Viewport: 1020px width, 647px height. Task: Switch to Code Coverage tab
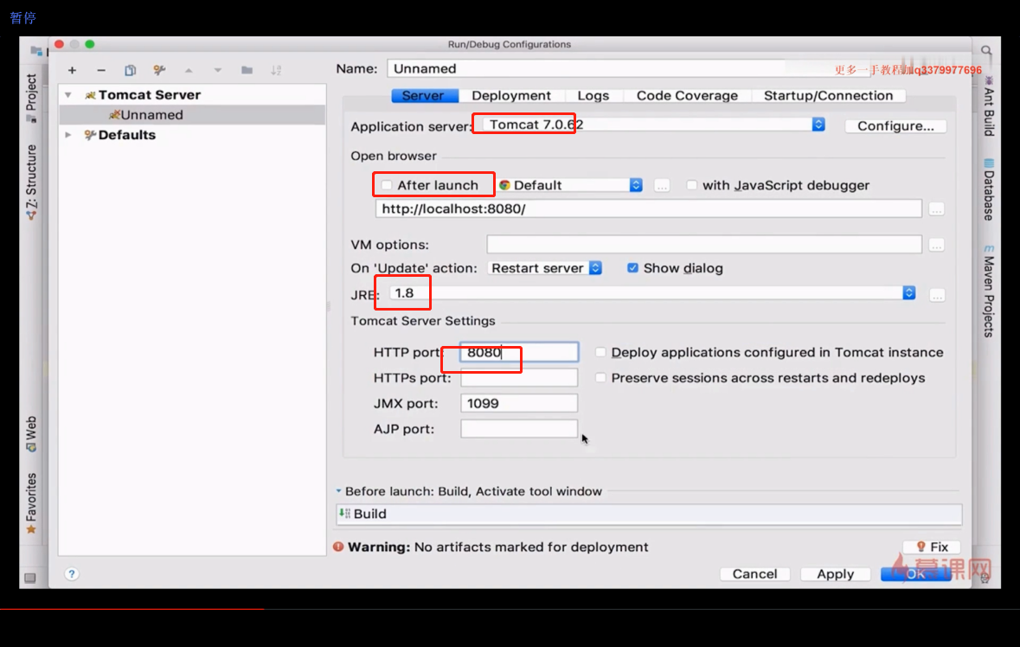[x=687, y=96]
